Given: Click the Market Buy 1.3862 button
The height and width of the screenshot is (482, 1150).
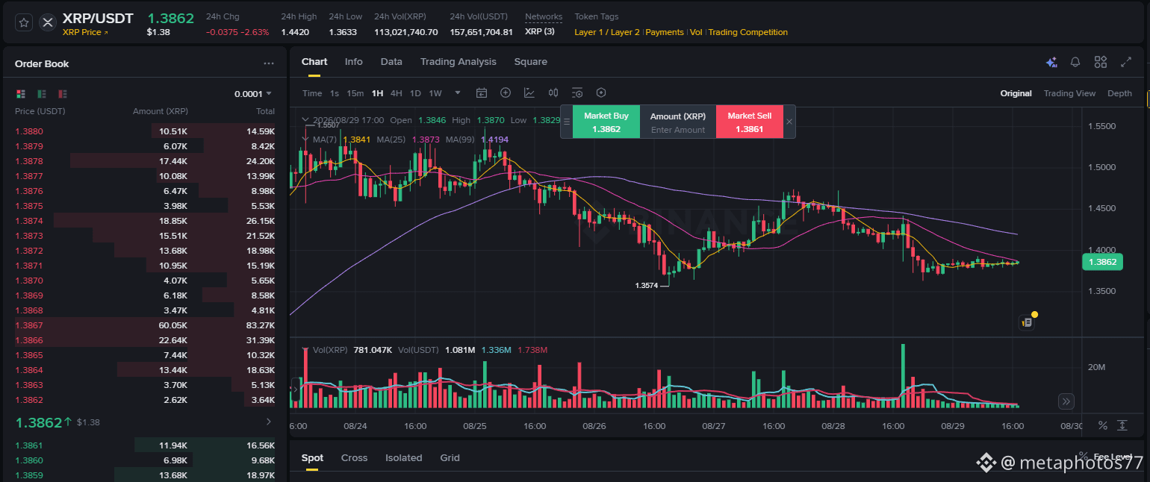Looking at the screenshot, I should [x=606, y=122].
